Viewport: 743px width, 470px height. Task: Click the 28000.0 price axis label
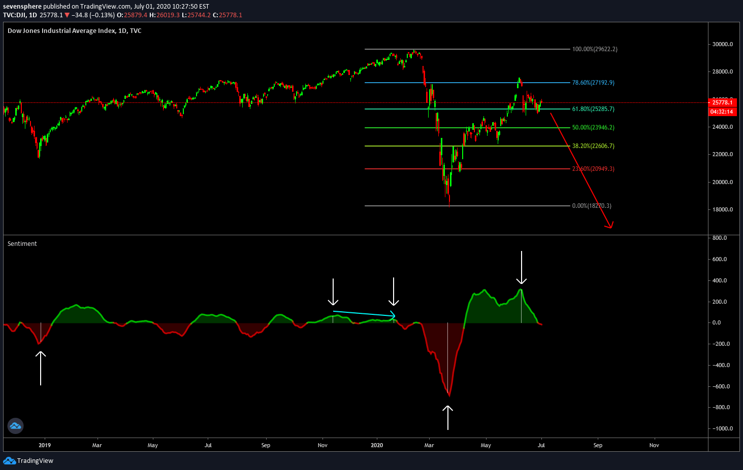[x=722, y=72]
